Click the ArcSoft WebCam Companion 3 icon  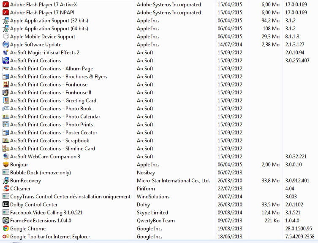click(5, 157)
